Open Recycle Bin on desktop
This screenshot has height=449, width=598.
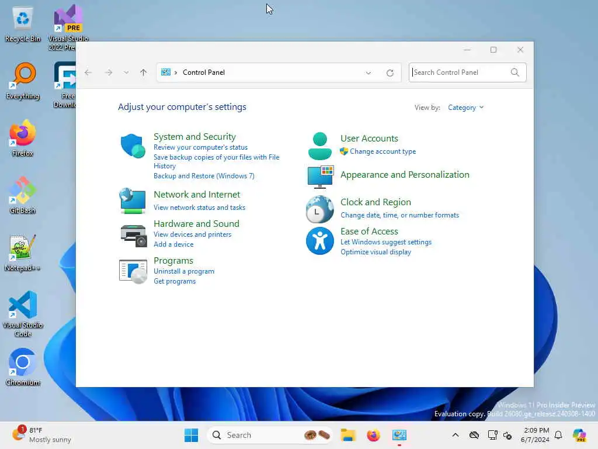(23, 25)
